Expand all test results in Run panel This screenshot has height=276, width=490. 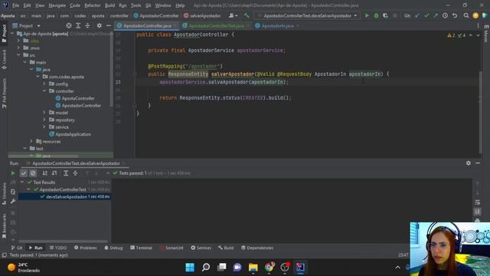click(x=66, y=173)
